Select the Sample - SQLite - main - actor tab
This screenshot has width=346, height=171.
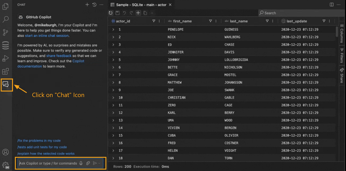[141, 5]
